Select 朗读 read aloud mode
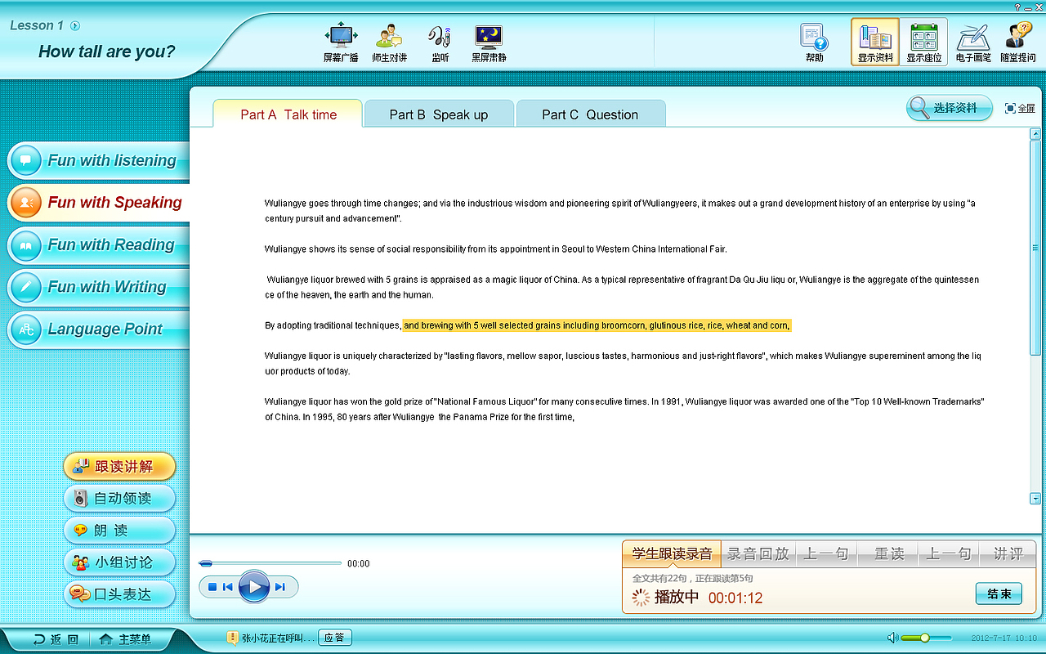Screen dimensions: 1046x654 (x=120, y=531)
